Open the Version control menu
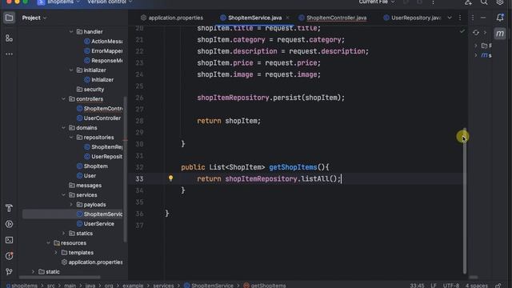512x288 pixels. 110,2
